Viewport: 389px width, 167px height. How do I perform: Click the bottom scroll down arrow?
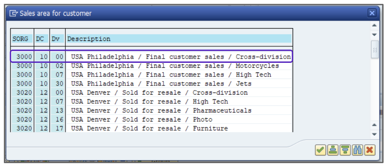click(x=375, y=134)
